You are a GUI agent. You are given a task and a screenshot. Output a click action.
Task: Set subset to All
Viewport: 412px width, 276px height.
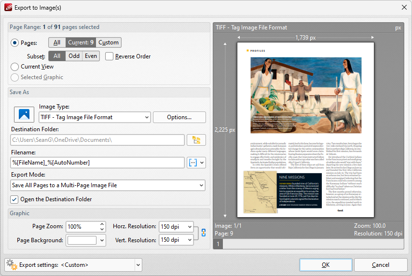click(57, 56)
